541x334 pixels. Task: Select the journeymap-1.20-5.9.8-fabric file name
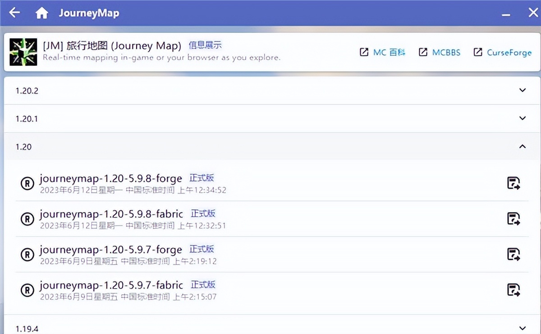[111, 214]
